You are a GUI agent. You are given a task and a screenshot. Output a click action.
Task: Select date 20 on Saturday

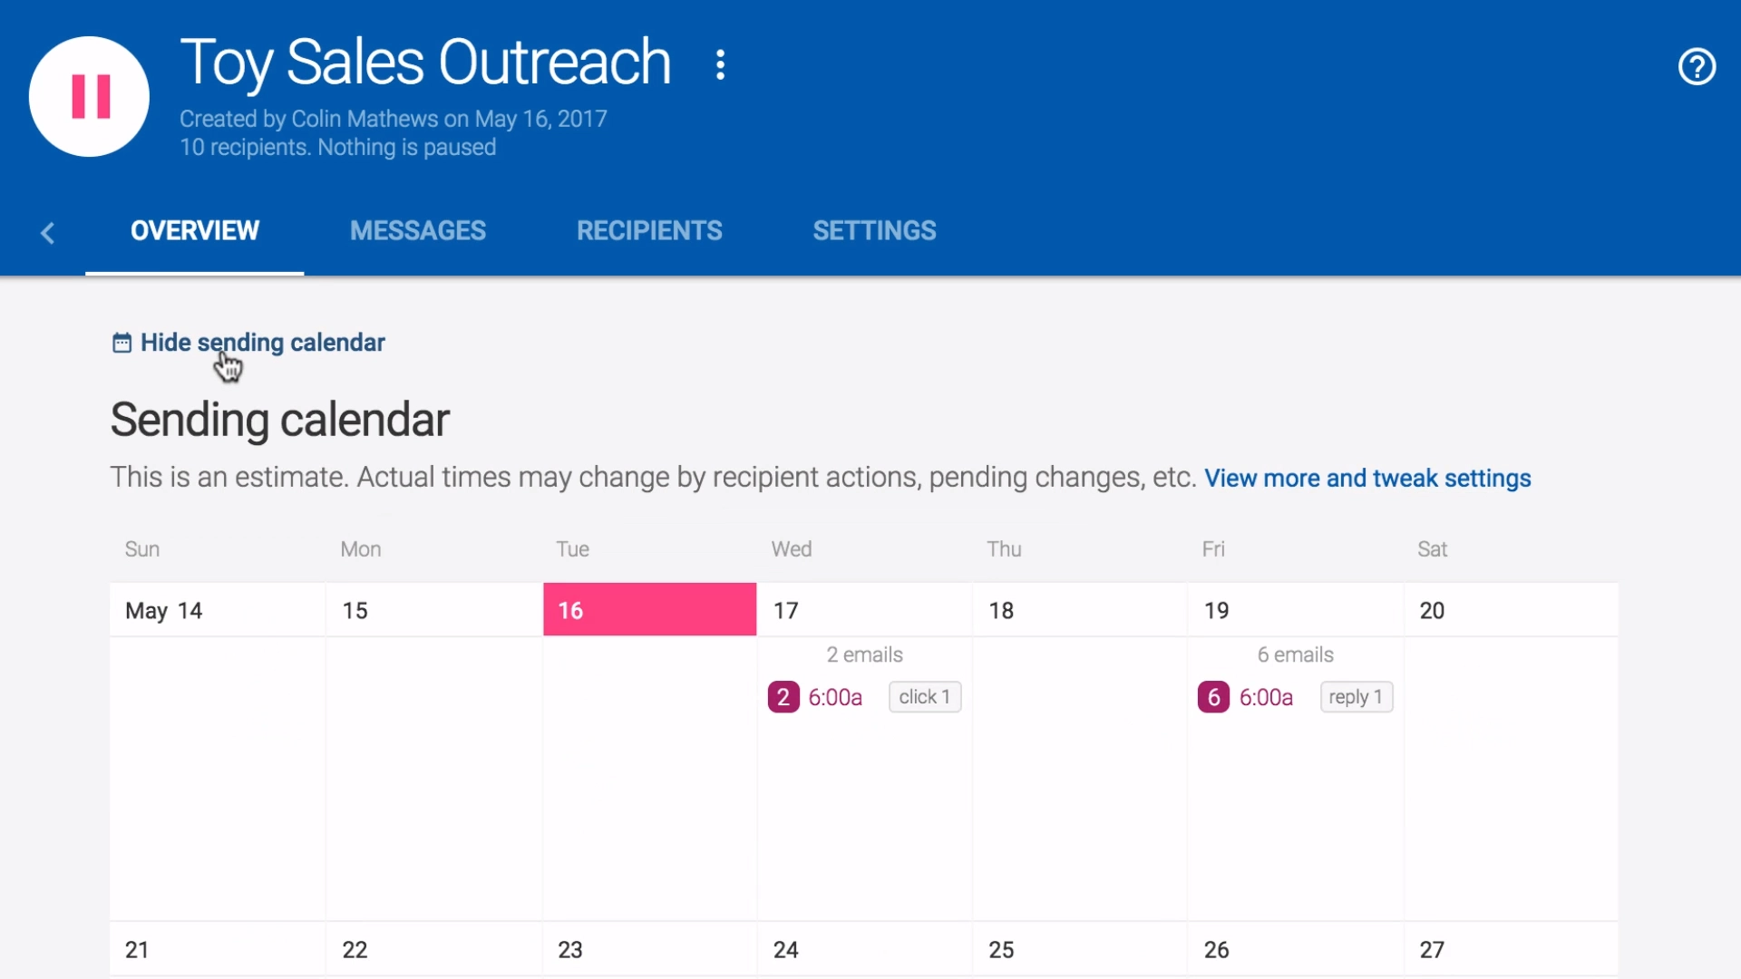pos(1432,611)
